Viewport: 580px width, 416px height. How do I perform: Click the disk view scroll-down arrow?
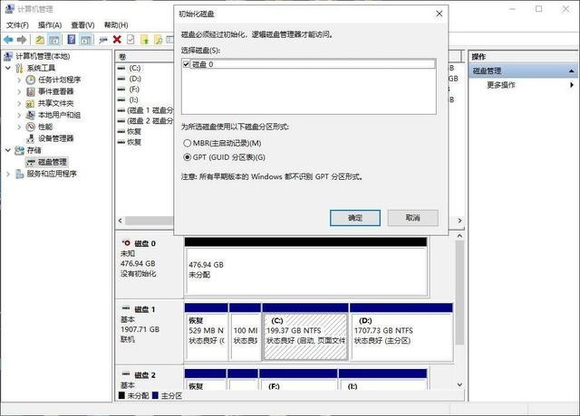(459, 384)
